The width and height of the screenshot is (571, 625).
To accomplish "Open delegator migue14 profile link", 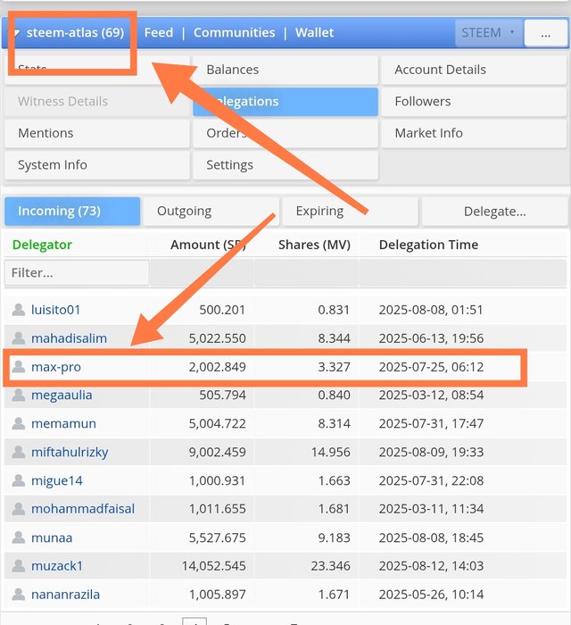I will (x=57, y=480).
